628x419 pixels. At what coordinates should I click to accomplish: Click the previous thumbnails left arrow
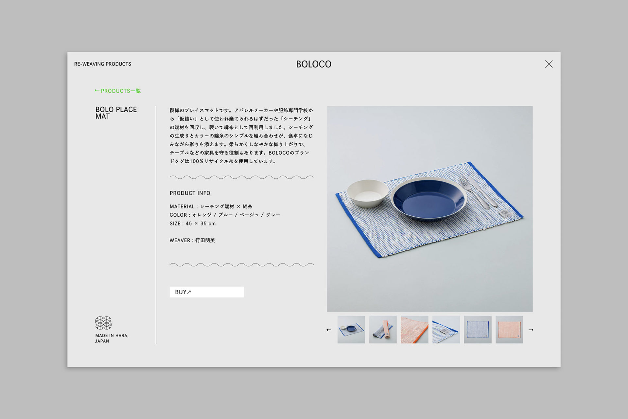click(329, 330)
